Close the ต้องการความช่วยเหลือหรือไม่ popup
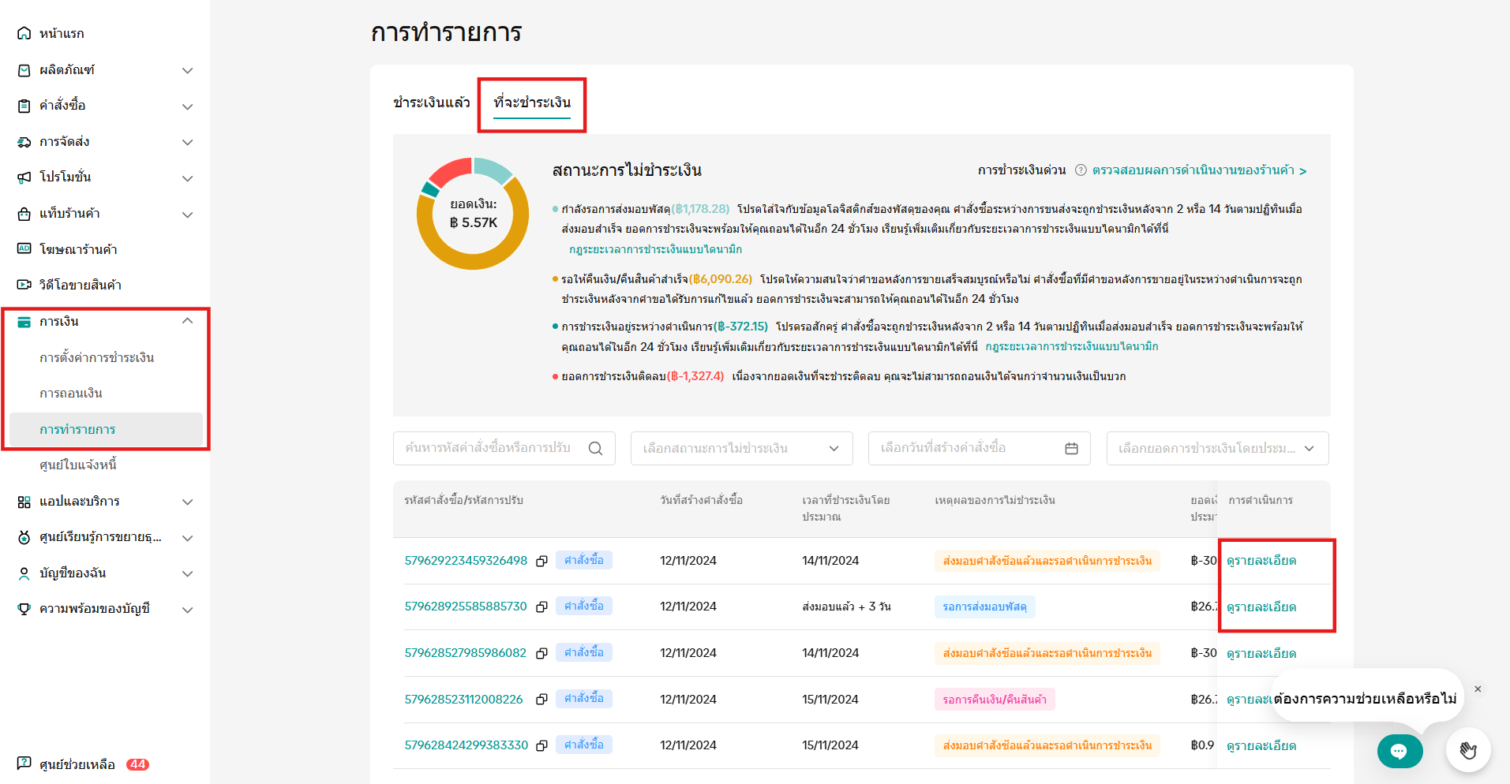Viewport: 1510px width, 784px height. (1478, 689)
